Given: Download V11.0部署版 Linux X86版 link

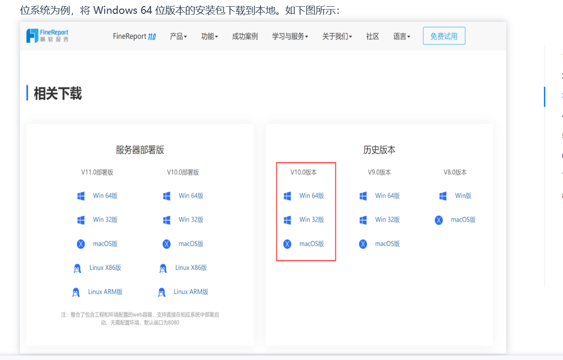Looking at the screenshot, I should point(105,268).
